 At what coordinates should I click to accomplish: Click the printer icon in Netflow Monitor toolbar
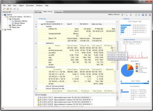tap(131, 15)
